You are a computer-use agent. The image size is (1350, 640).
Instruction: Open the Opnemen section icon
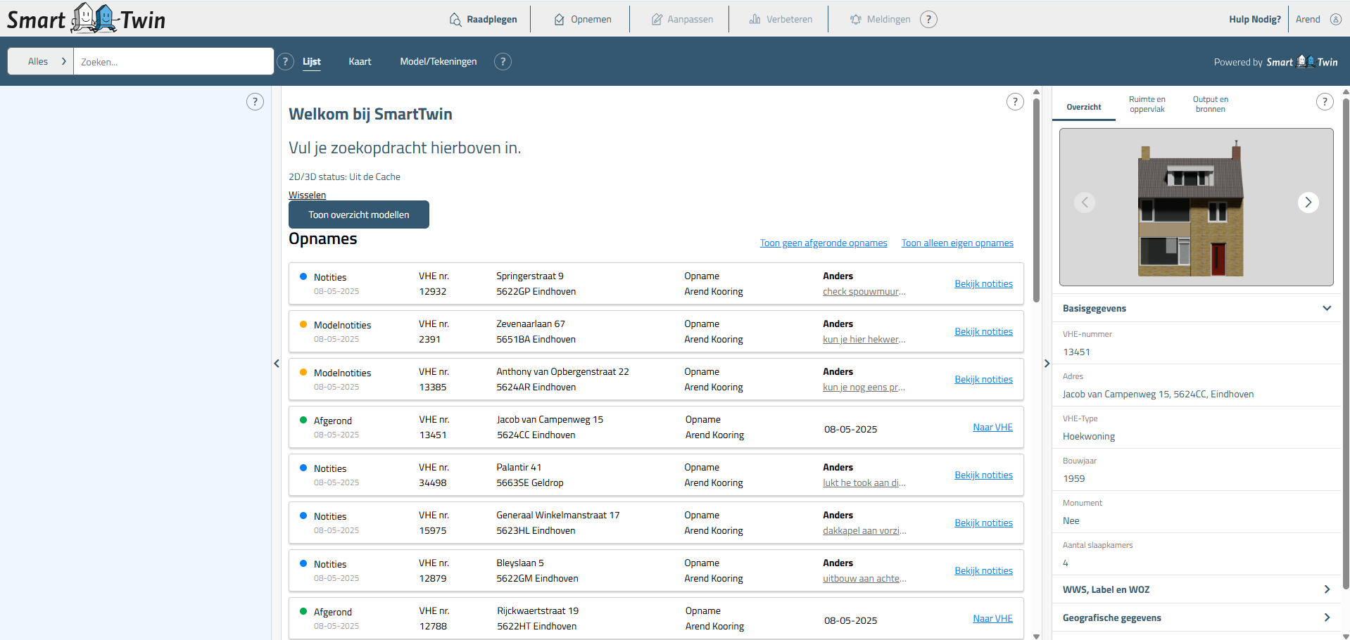(x=560, y=20)
